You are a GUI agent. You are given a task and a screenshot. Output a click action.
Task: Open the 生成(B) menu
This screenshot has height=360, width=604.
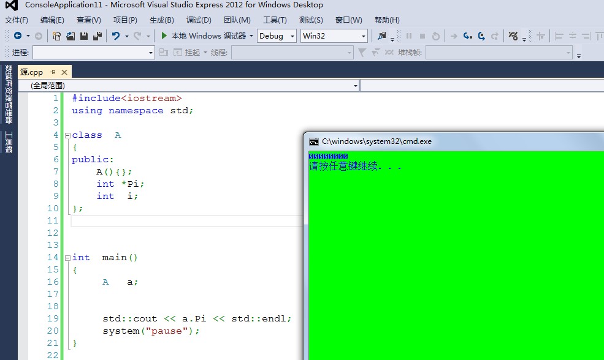click(x=161, y=20)
